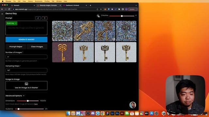Click the pencil edit icon beside Prompt

pos(38,18)
